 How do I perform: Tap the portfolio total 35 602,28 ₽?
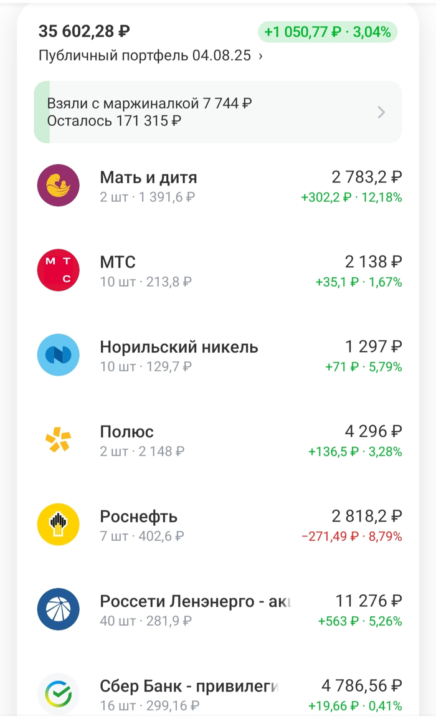click(84, 31)
